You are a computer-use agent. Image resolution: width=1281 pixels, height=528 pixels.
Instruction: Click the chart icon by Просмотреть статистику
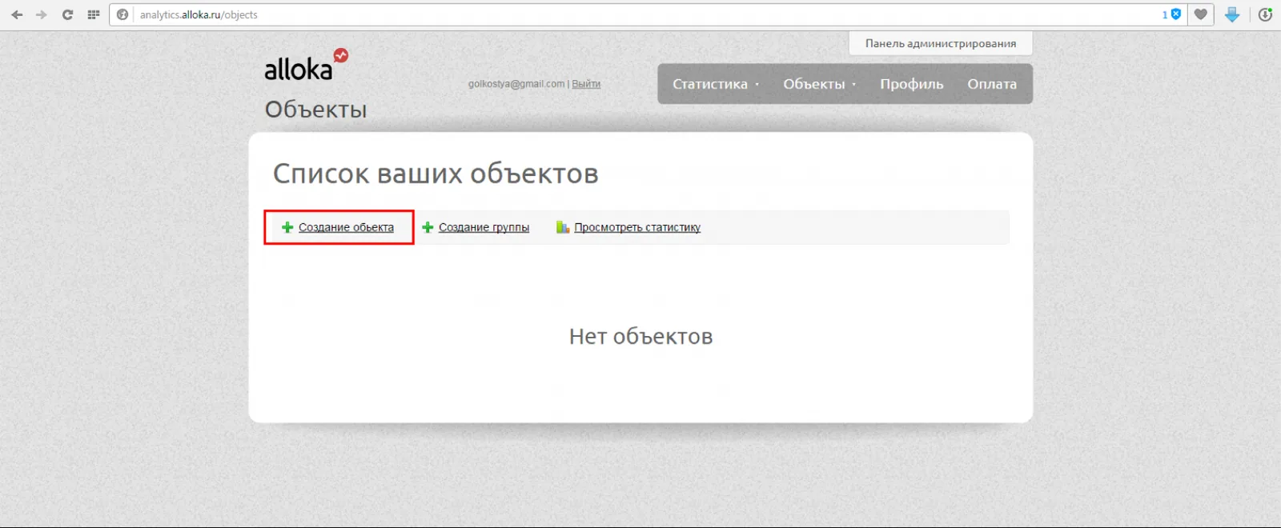click(563, 227)
